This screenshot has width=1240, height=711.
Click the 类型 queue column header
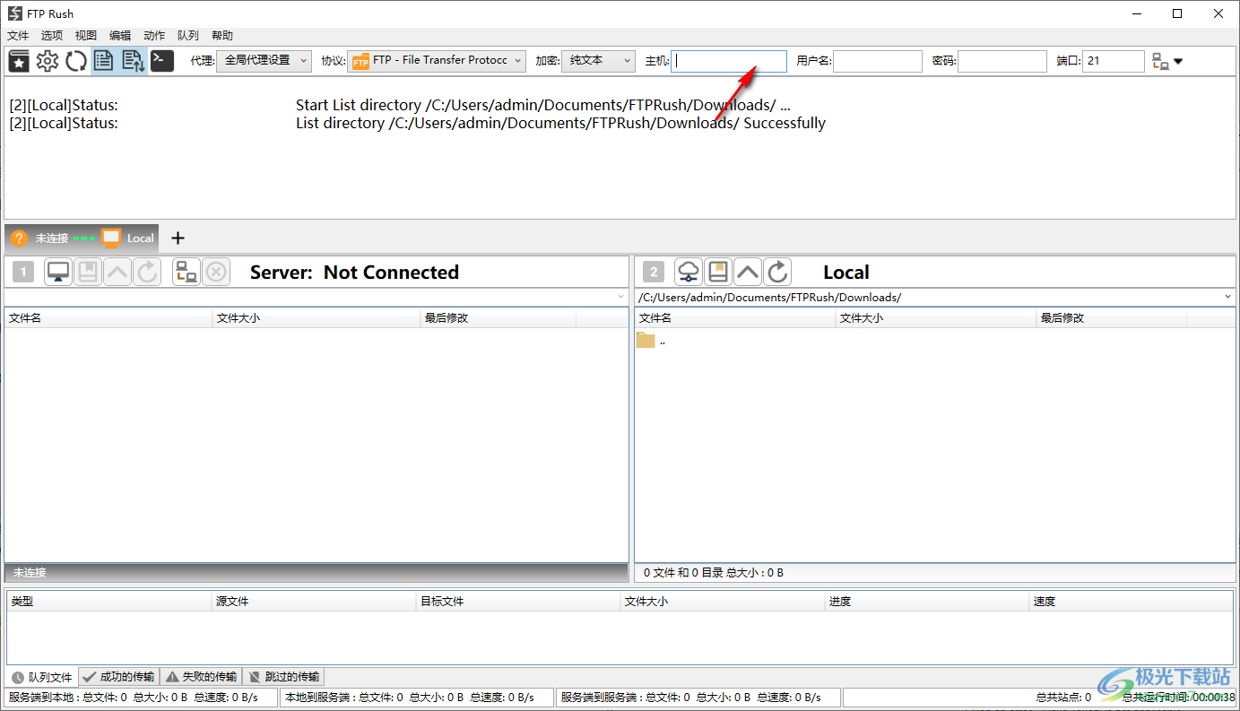[x=109, y=602]
